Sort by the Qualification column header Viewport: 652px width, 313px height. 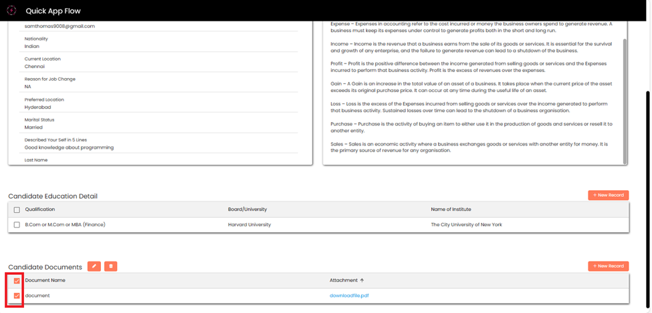click(x=40, y=210)
